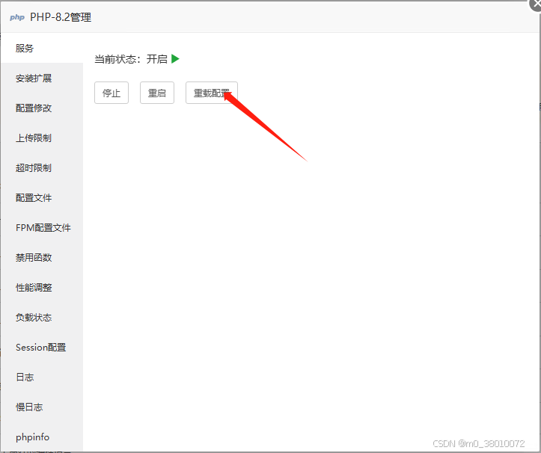Viewport: 541px width, 453px height.
Task: Select the 禁用函数 tab
Action: click(x=42, y=258)
